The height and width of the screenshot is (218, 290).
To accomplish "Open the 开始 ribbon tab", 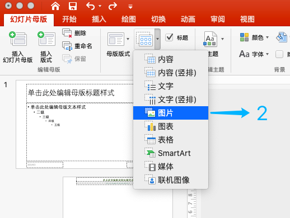I will 69,19.
